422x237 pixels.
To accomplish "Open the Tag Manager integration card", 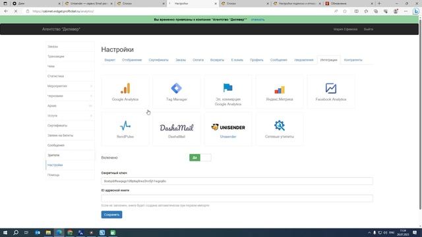I will [x=177, y=92].
